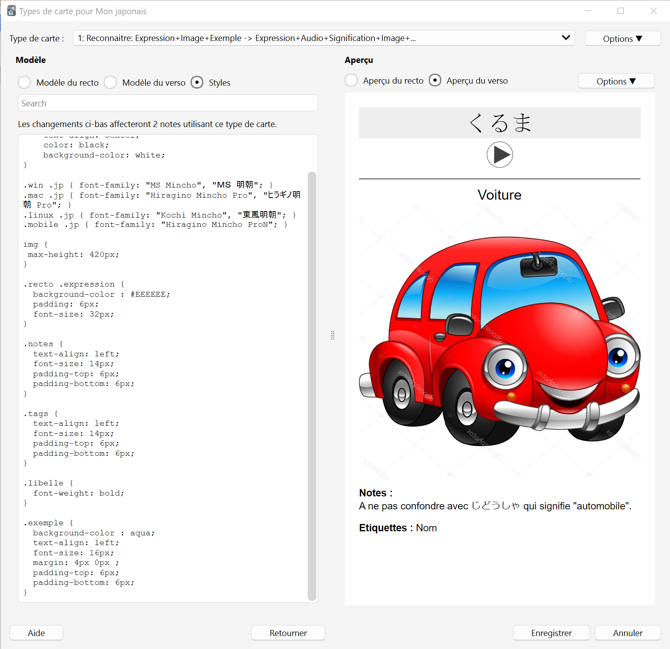
Task: Click the '.tags {' selector line
Action: (x=41, y=414)
